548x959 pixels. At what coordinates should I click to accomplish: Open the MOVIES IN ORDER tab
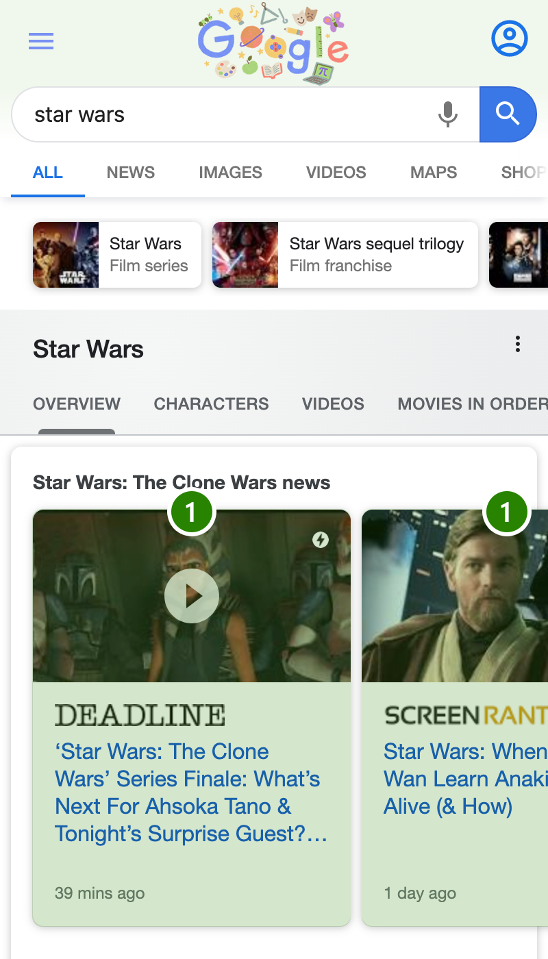pos(473,404)
